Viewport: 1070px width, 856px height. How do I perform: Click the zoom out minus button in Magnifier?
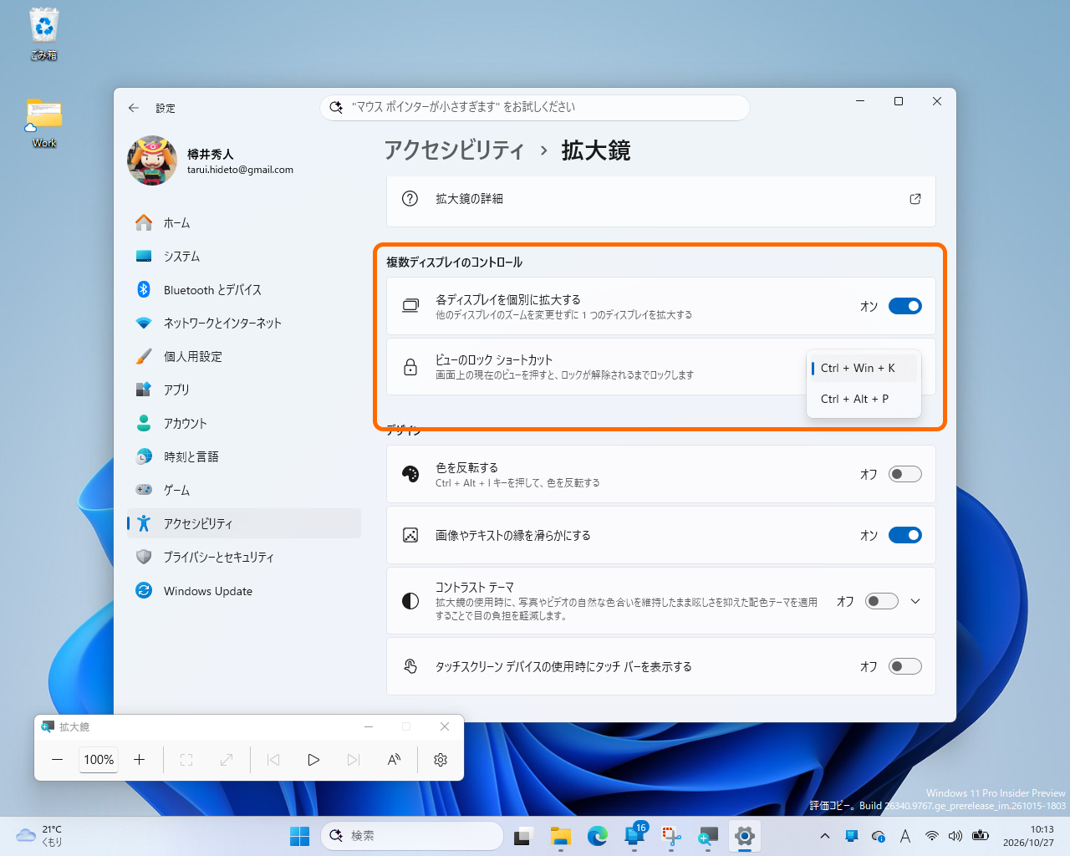pos(57,760)
